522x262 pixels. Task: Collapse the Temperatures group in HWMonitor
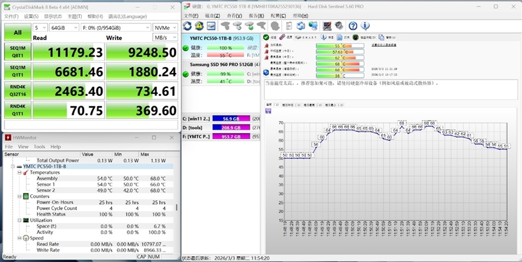(20, 173)
